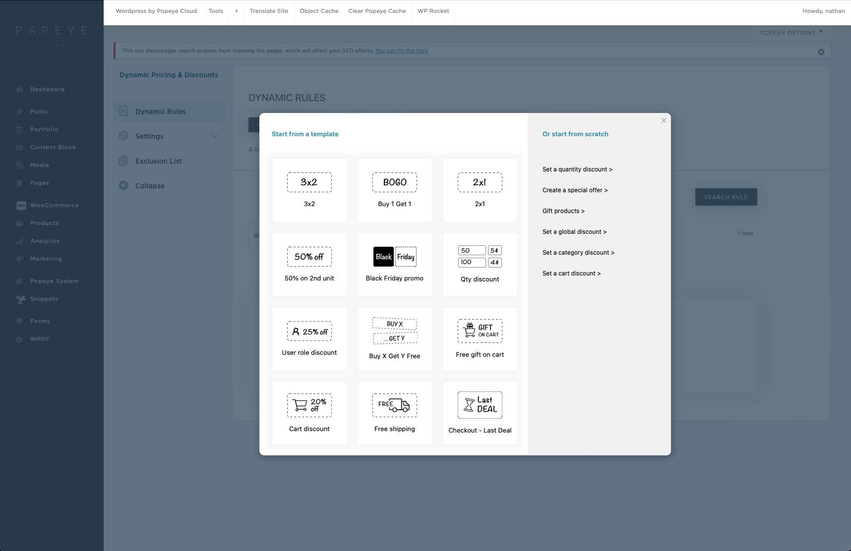Dismiss the SEO warning notice

[x=821, y=52]
